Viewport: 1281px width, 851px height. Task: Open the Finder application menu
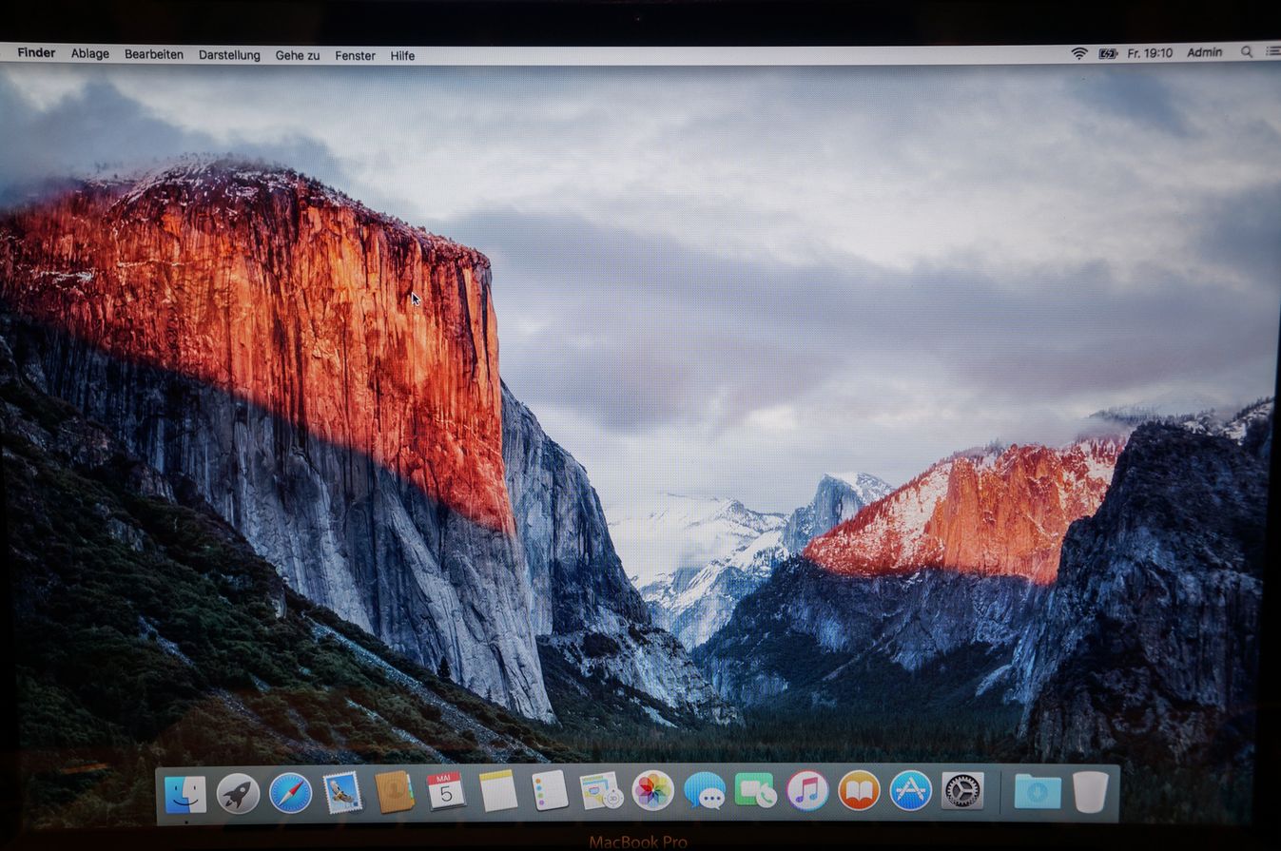pyautogui.click(x=36, y=53)
